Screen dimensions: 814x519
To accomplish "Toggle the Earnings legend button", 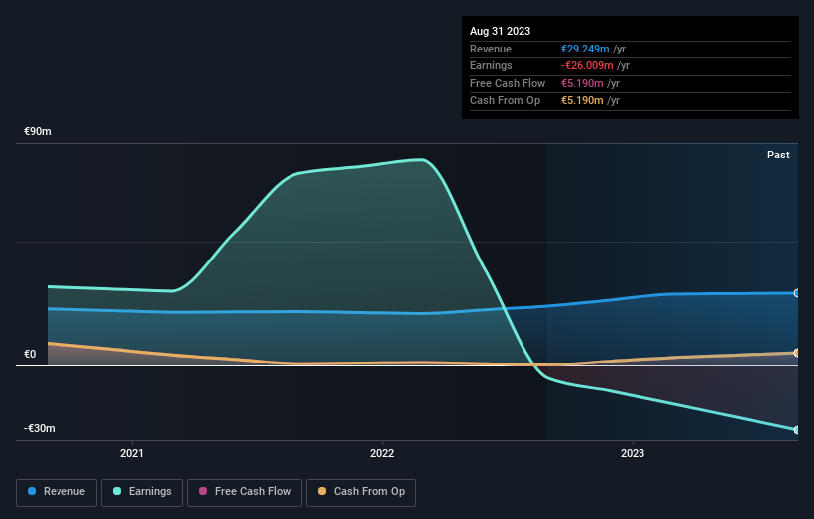I will (x=142, y=492).
